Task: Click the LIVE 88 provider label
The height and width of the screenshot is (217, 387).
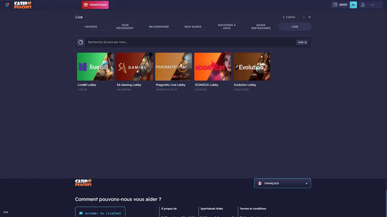Action: click(x=82, y=90)
